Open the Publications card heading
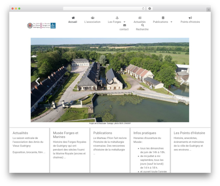The width and height of the screenshot is (220, 186). (103, 133)
